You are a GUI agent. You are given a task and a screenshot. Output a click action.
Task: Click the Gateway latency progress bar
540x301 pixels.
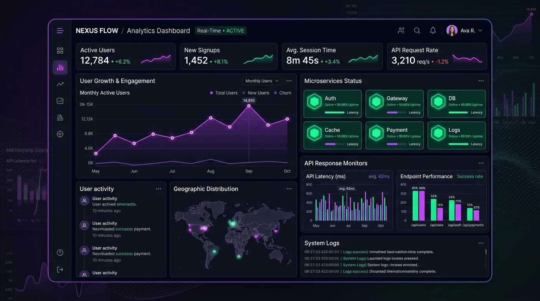(x=396, y=112)
